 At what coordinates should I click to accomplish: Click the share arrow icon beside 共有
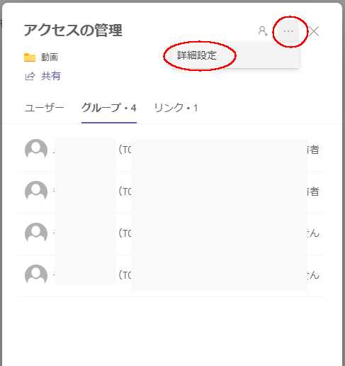(30, 76)
